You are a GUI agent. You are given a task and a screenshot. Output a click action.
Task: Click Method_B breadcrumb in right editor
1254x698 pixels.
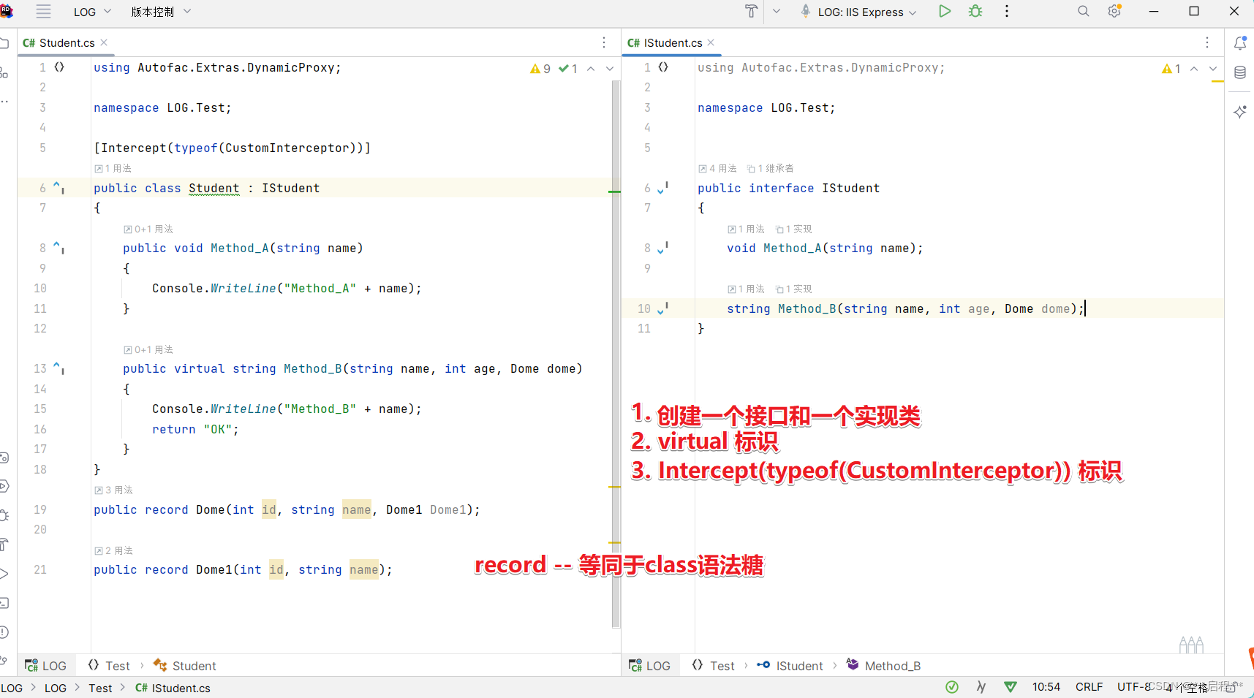tap(884, 666)
